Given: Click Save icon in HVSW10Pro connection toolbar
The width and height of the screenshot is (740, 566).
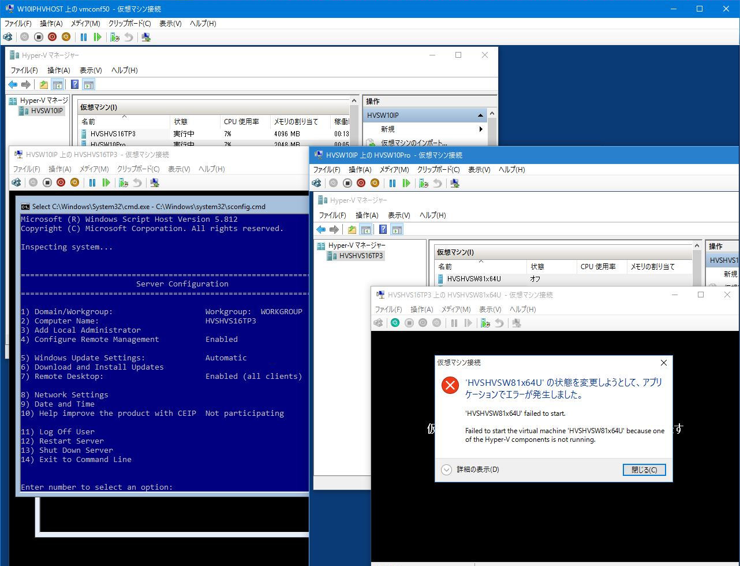Looking at the screenshot, I should [x=375, y=183].
